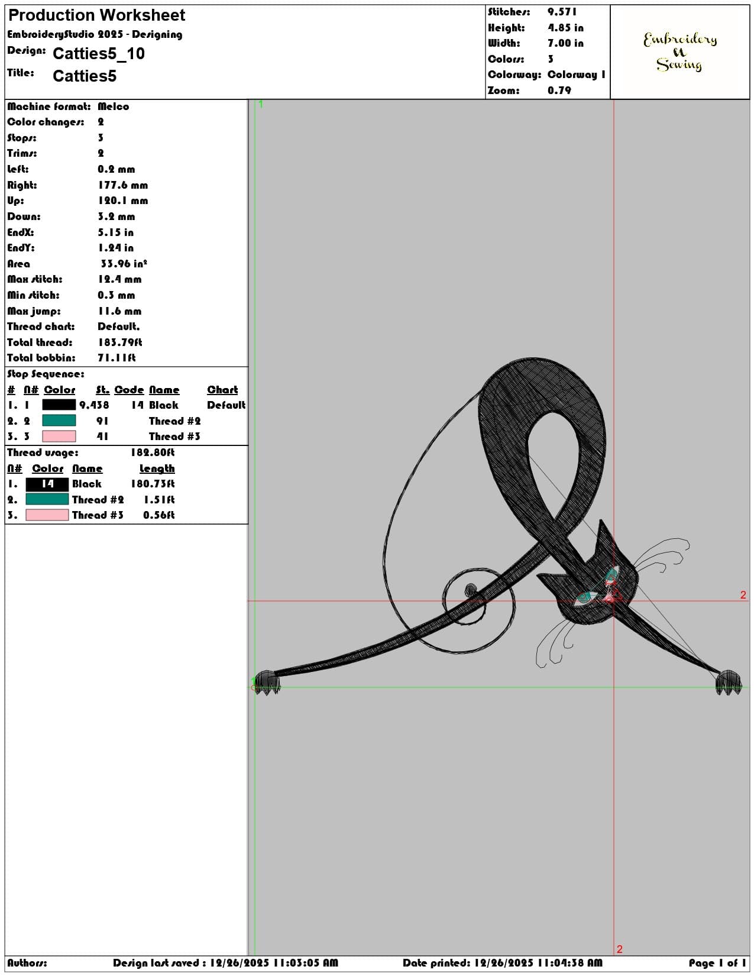Click the 'Page 1 of 1' footer text

[717, 963]
